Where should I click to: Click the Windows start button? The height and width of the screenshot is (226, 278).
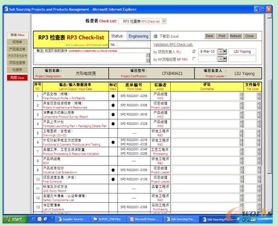[x=15, y=219]
